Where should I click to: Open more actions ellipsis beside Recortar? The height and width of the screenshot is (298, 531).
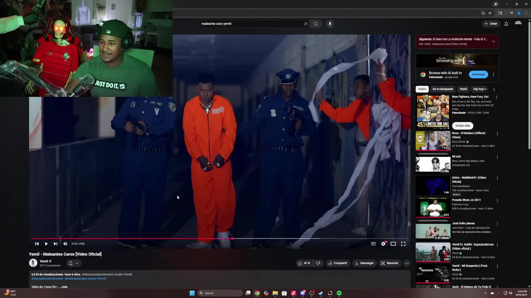tap(407, 263)
